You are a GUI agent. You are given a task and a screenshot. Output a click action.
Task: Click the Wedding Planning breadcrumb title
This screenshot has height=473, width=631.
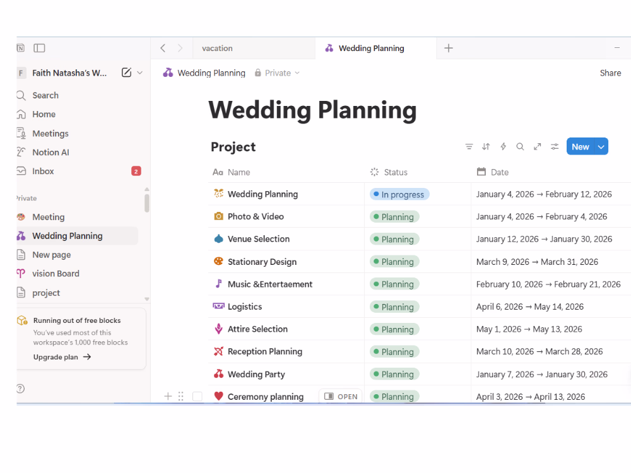pyautogui.click(x=211, y=73)
